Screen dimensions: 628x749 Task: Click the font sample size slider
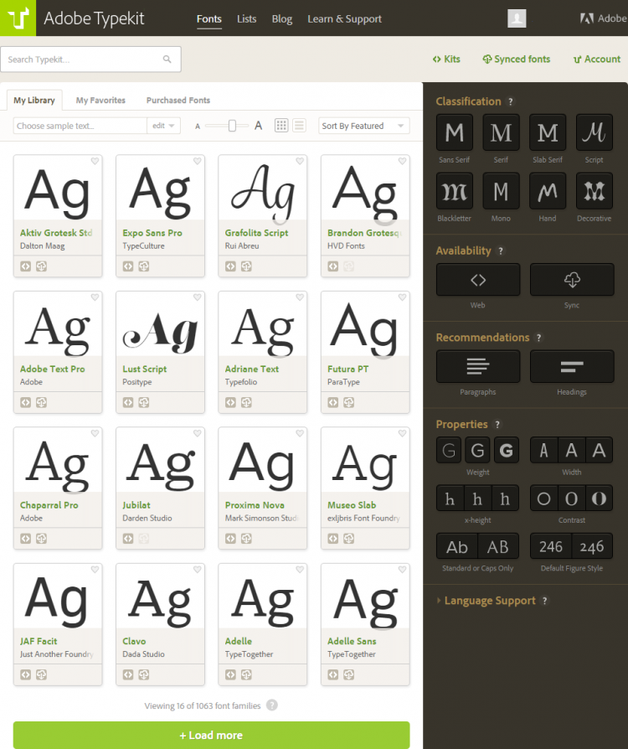(228, 126)
